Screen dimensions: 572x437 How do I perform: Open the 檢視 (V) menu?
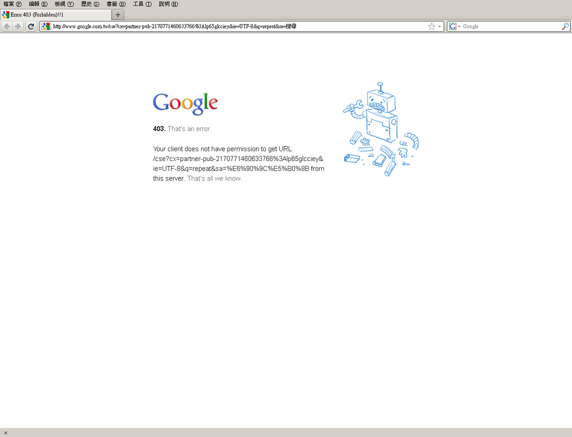tap(64, 4)
